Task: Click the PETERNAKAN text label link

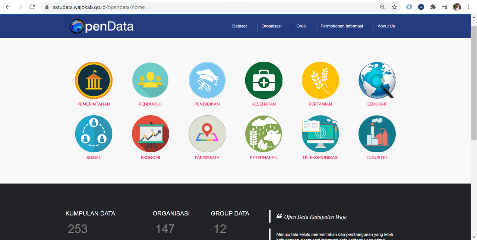Action: 263,158
